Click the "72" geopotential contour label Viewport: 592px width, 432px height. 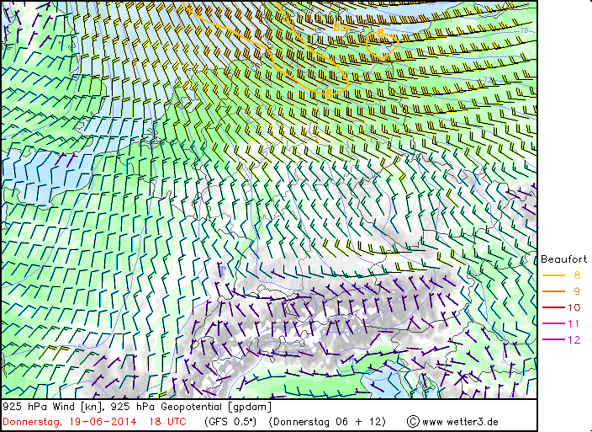(488, 80)
